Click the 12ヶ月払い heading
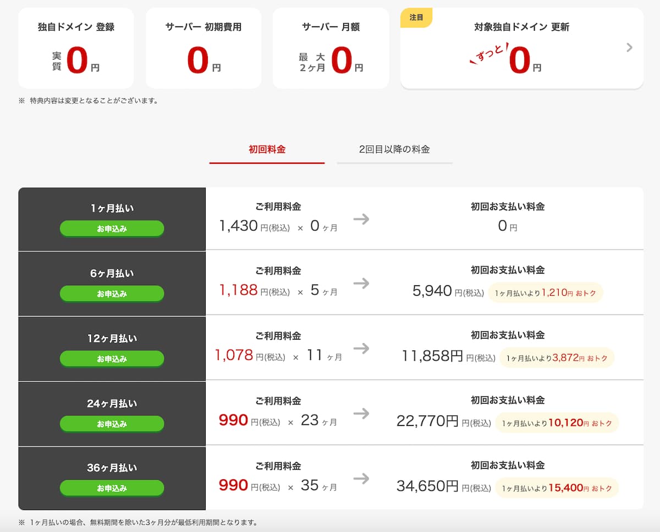This screenshot has width=660, height=532. pos(112,339)
